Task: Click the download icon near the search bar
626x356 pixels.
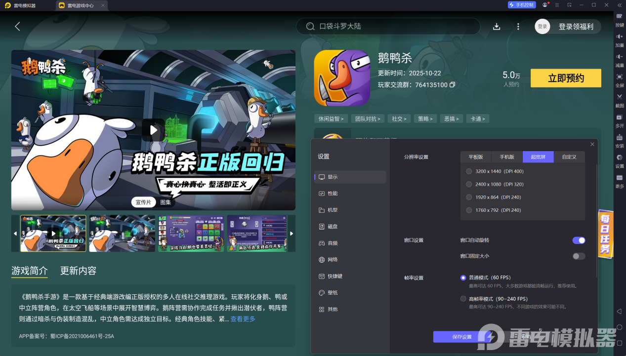Action: click(496, 26)
